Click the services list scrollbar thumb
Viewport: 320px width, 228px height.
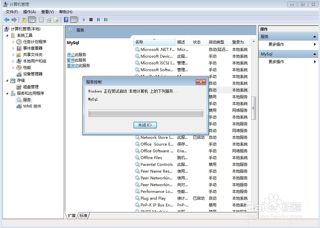253,108
